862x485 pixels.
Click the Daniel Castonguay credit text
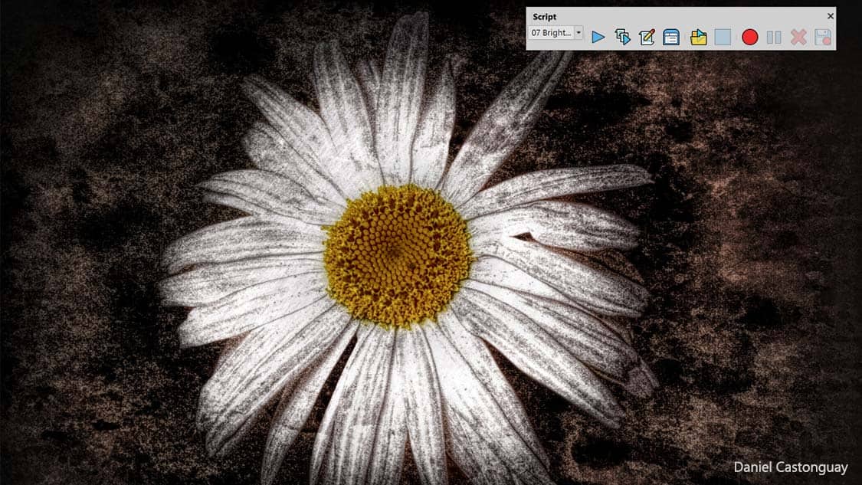coord(790,467)
